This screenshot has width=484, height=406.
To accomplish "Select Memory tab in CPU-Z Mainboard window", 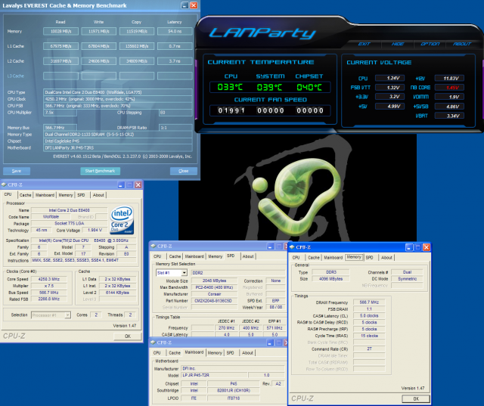I will click(215, 352).
